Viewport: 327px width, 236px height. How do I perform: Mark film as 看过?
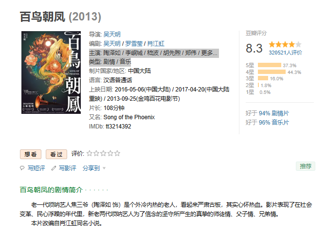click(x=56, y=154)
